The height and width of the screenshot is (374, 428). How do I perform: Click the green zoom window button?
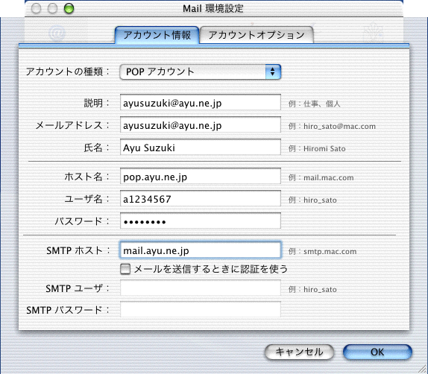point(69,8)
